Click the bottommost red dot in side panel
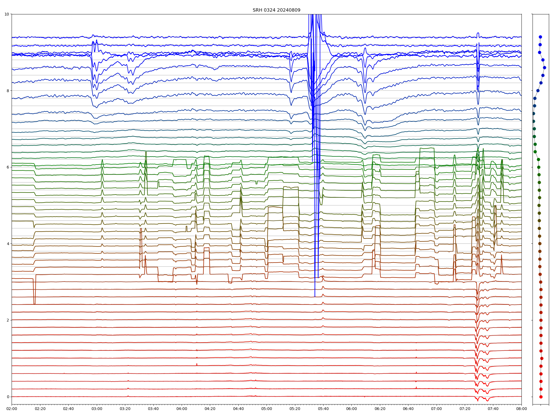553x415 pixels. click(541, 397)
